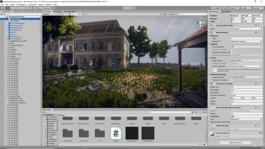
Task: Open the Window menu
Action: coord(48,5)
